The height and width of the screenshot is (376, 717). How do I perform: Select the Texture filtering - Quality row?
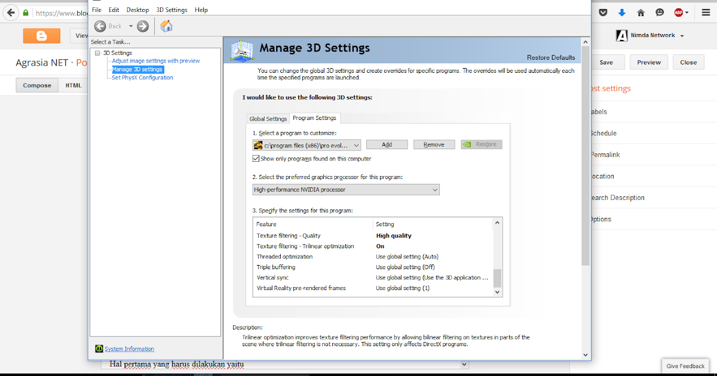(x=373, y=236)
